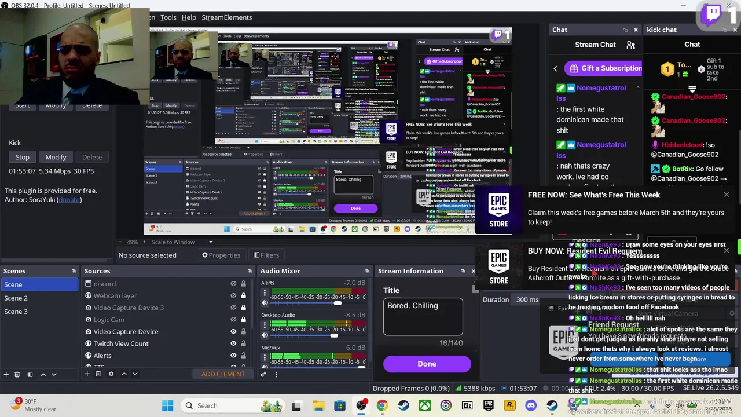The height and width of the screenshot is (417, 741).
Task: Open Audio Mixer advanced properties gear icon
Action: point(263,374)
